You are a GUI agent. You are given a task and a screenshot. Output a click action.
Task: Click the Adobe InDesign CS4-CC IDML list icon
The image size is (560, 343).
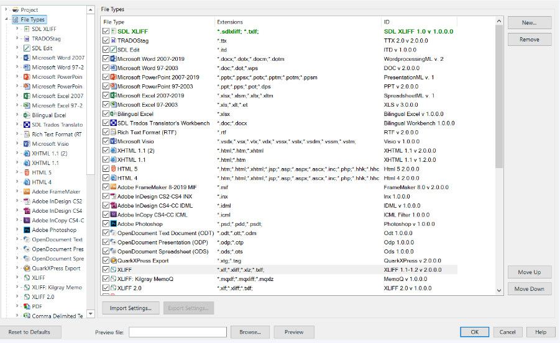click(x=114, y=205)
